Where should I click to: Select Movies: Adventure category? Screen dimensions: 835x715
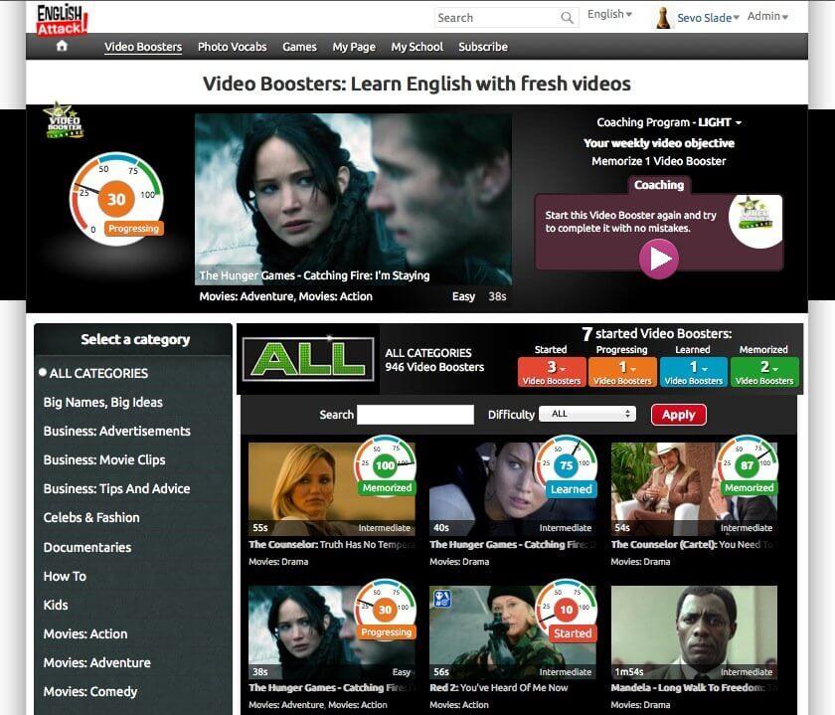point(97,662)
